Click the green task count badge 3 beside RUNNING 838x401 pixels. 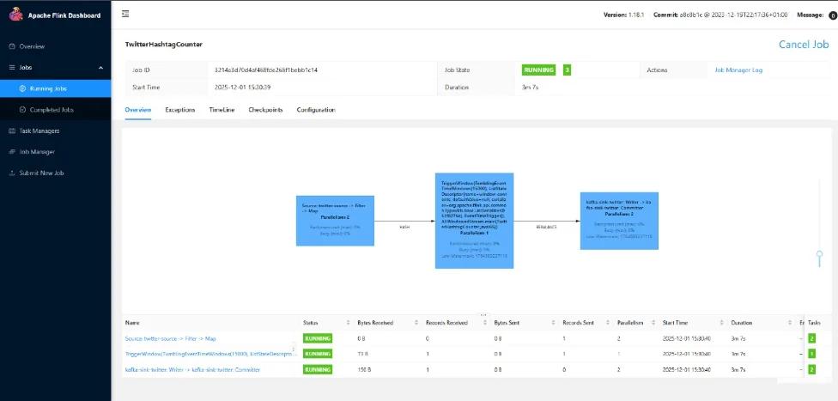click(567, 70)
